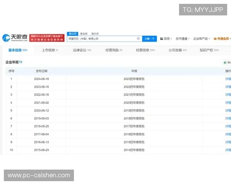Click the 2019的年度报告 cell
Screen dimensions: 231x185
(x=134, y=111)
